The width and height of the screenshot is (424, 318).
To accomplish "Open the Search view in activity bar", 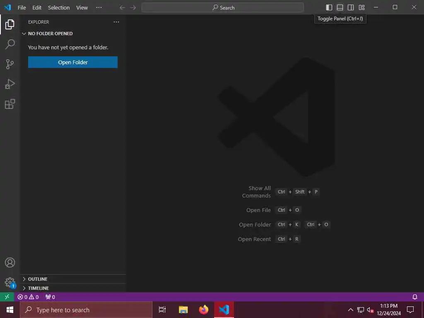I will pos(10,44).
